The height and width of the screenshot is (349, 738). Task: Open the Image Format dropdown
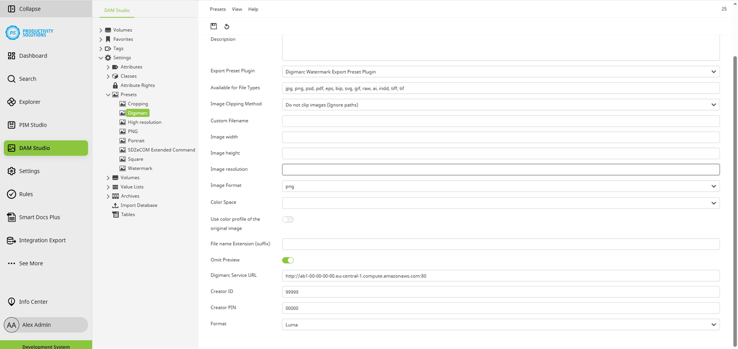(500, 186)
